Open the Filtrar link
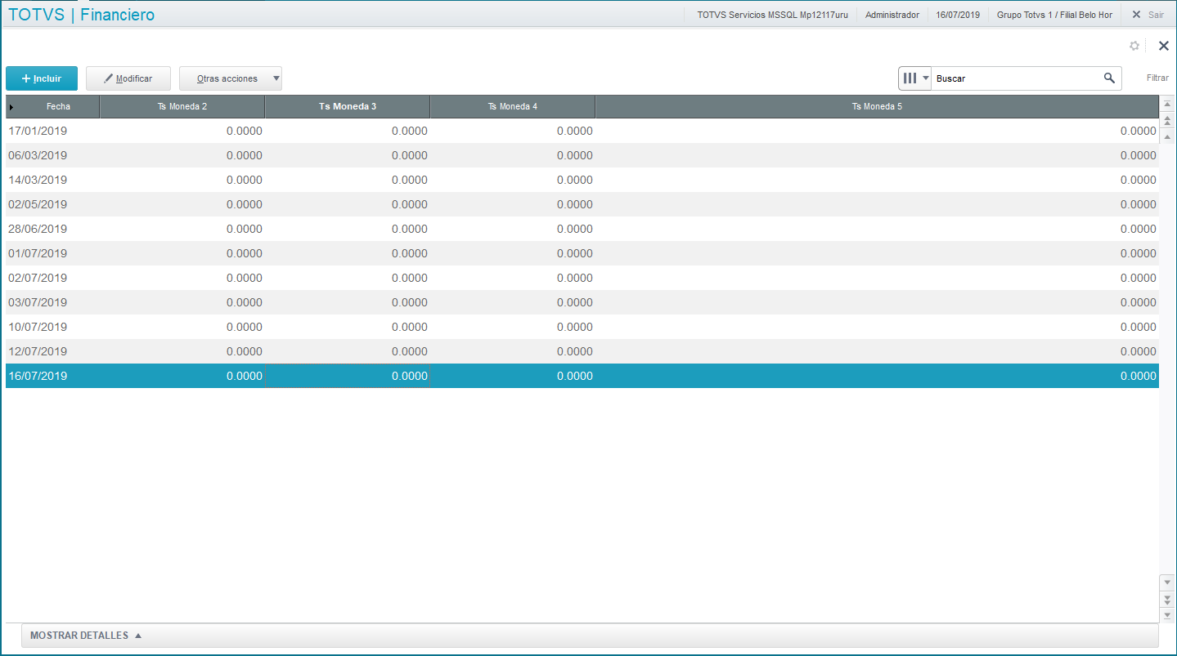 1157,78
